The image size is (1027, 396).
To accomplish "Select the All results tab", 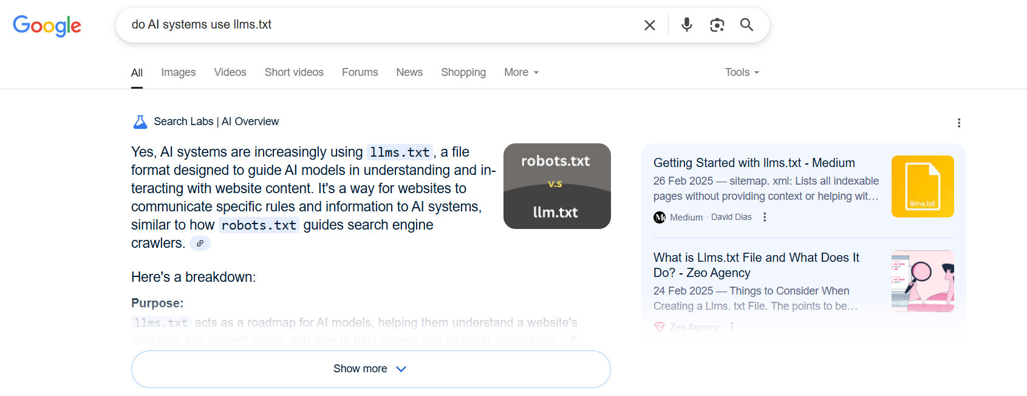I will pos(137,73).
